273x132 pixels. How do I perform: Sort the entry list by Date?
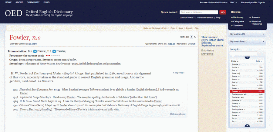tap(258, 61)
